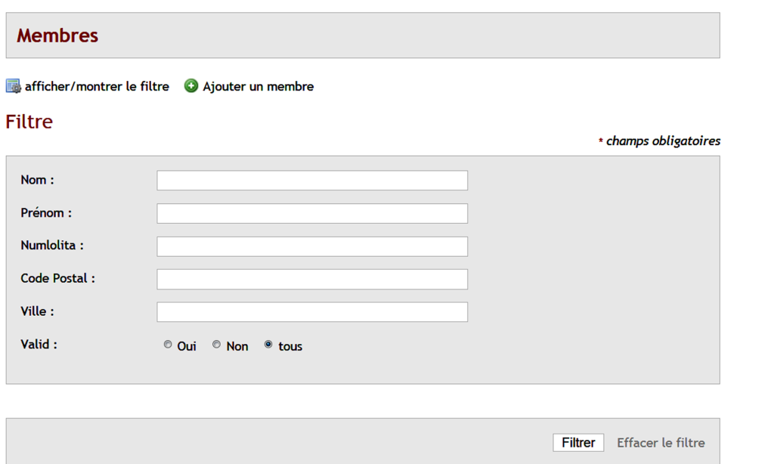Click Effacer le filtre link
This screenshot has height=464, width=774.
tap(661, 443)
